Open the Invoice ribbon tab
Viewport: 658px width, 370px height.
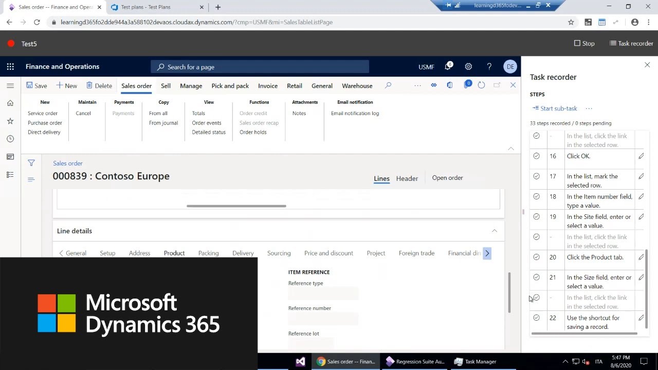click(268, 86)
